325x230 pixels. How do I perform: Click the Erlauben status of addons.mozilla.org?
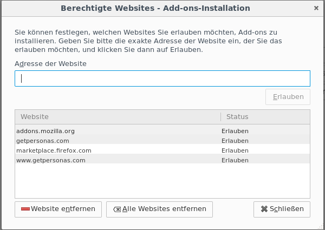click(x=235, y=131)
